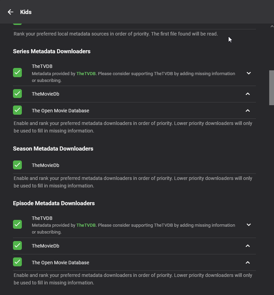The image size is (274, 295).
Task: Move Series TheTVDB downloader down
Action: tap(248, 73)
